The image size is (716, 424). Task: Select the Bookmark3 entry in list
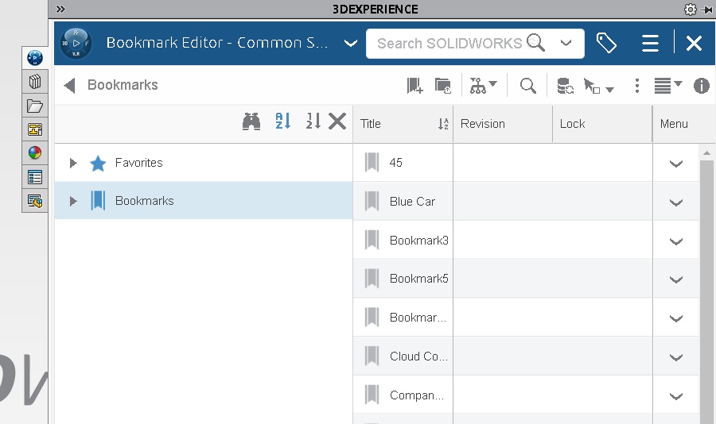pyautogui.click(x=418, y=241)
